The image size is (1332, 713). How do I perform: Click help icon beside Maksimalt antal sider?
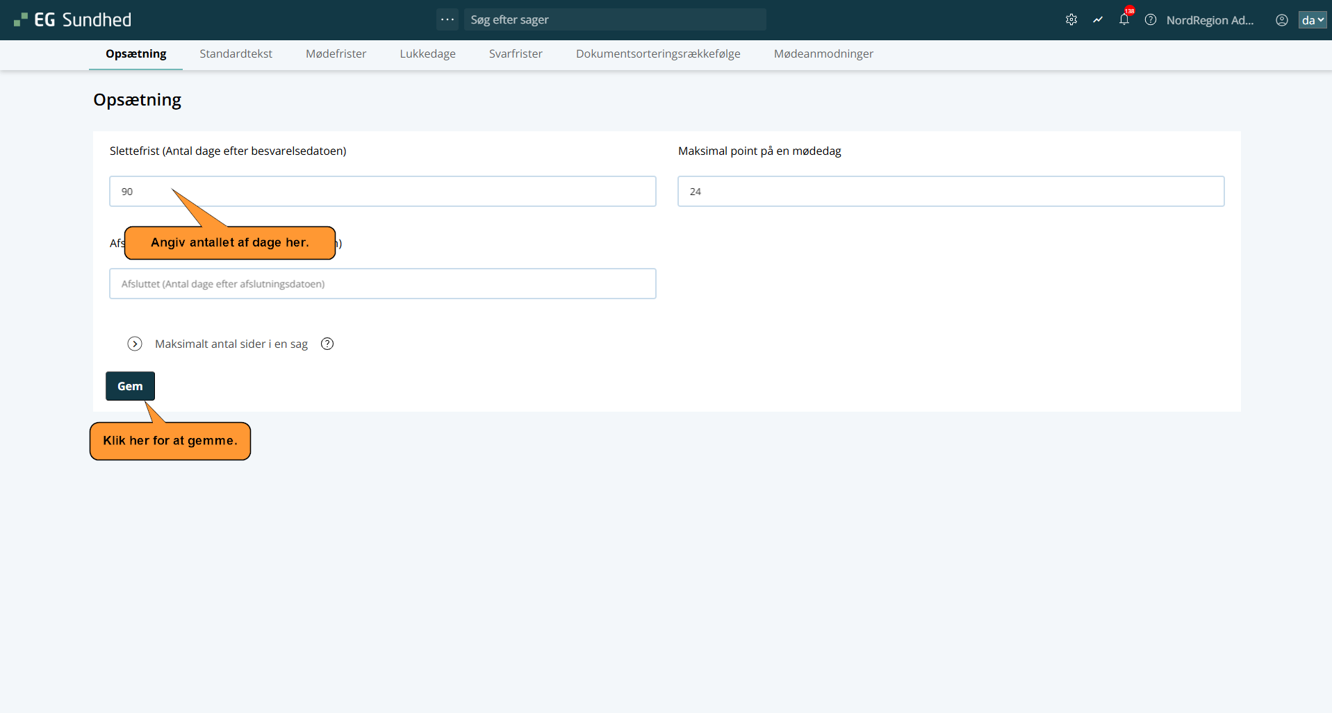[x=327, y=344]
